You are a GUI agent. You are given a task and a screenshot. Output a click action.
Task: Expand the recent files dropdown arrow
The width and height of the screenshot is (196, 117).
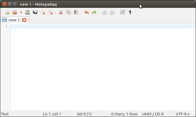click(x=21, y=12)
